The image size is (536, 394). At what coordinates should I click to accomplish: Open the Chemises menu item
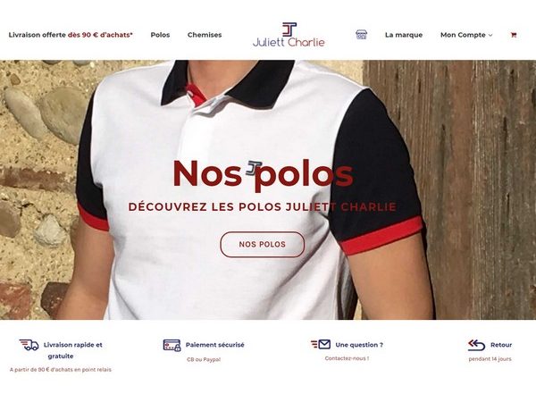(205, 35)
